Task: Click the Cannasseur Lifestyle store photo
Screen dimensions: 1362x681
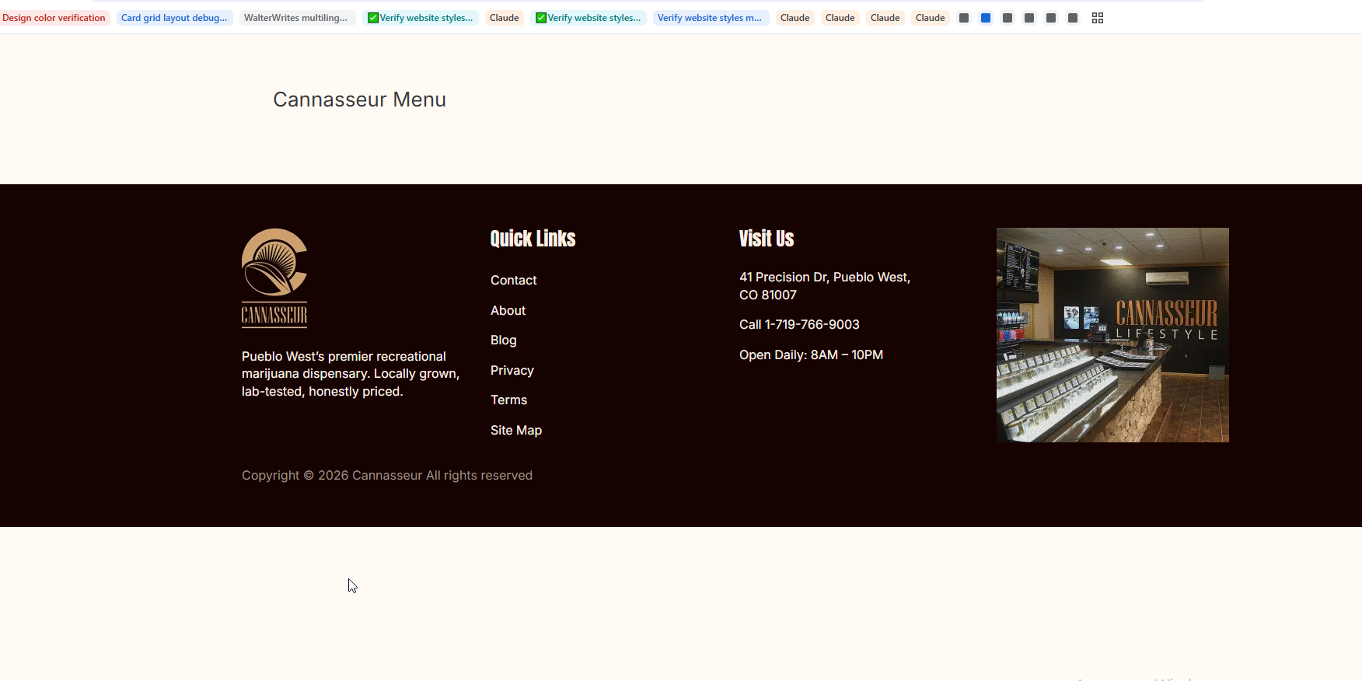Action: point(1112,335)
